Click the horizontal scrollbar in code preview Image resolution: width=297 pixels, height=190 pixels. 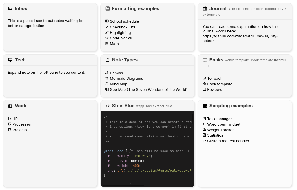pos(123,185)
